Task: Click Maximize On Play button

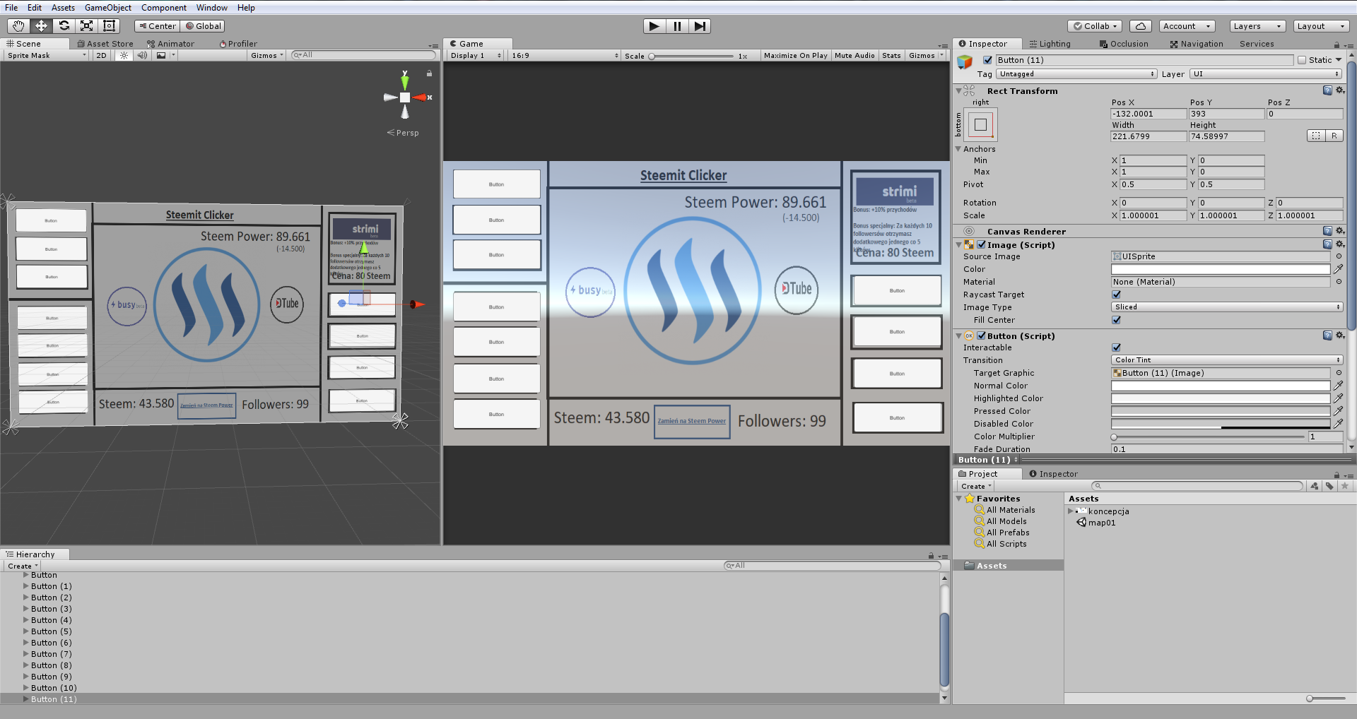Action: click(795, 55)
